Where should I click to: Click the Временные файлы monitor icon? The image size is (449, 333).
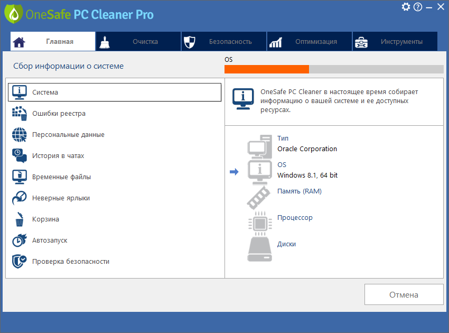(20, 177)
